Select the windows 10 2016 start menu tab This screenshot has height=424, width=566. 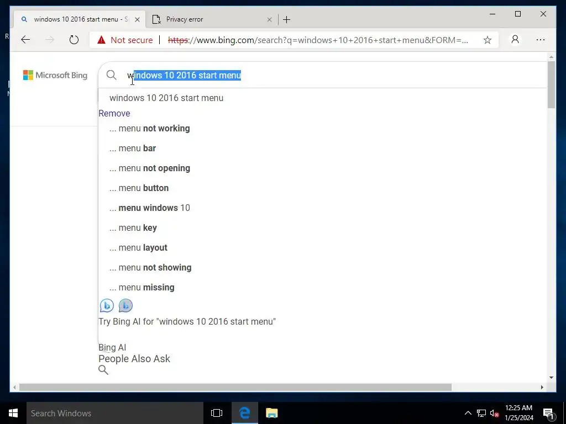coord(80,19)
